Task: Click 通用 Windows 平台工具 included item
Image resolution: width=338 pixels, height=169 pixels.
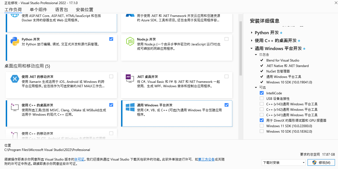Action: 284,77
